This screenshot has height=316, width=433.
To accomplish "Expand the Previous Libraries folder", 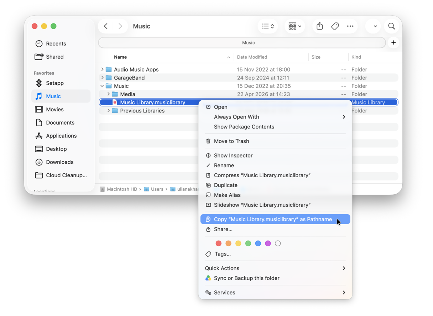I will [109, 111].
